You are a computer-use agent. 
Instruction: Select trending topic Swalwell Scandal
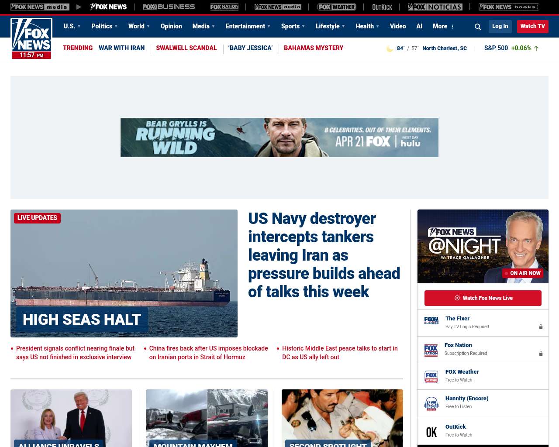tap(186, 48)
